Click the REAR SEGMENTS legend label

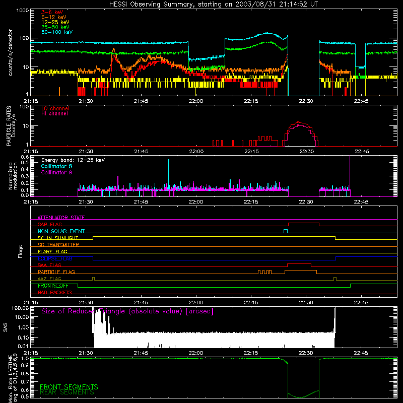coord(67,392)
